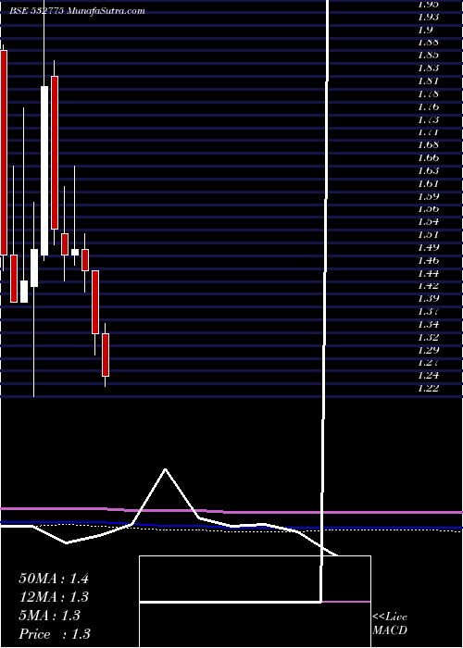This screenshot has height=648, width=463.
Task: Click the 1.44 price axis label
Action: 428,273
